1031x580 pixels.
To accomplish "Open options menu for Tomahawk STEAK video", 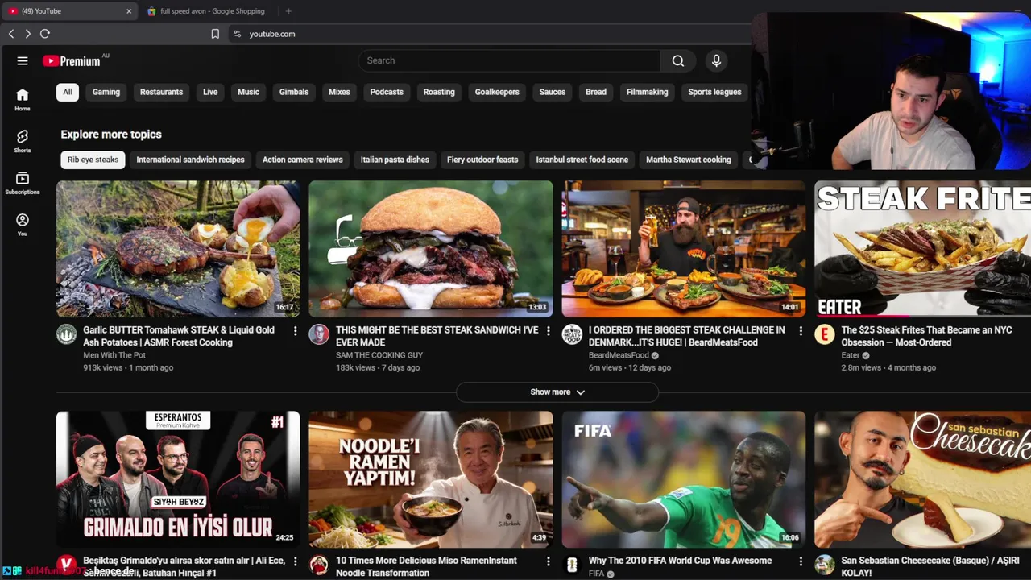I will tap(295, 331).
